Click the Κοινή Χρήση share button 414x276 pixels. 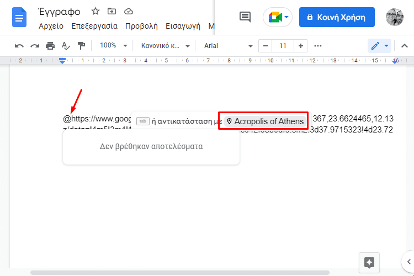337,17
